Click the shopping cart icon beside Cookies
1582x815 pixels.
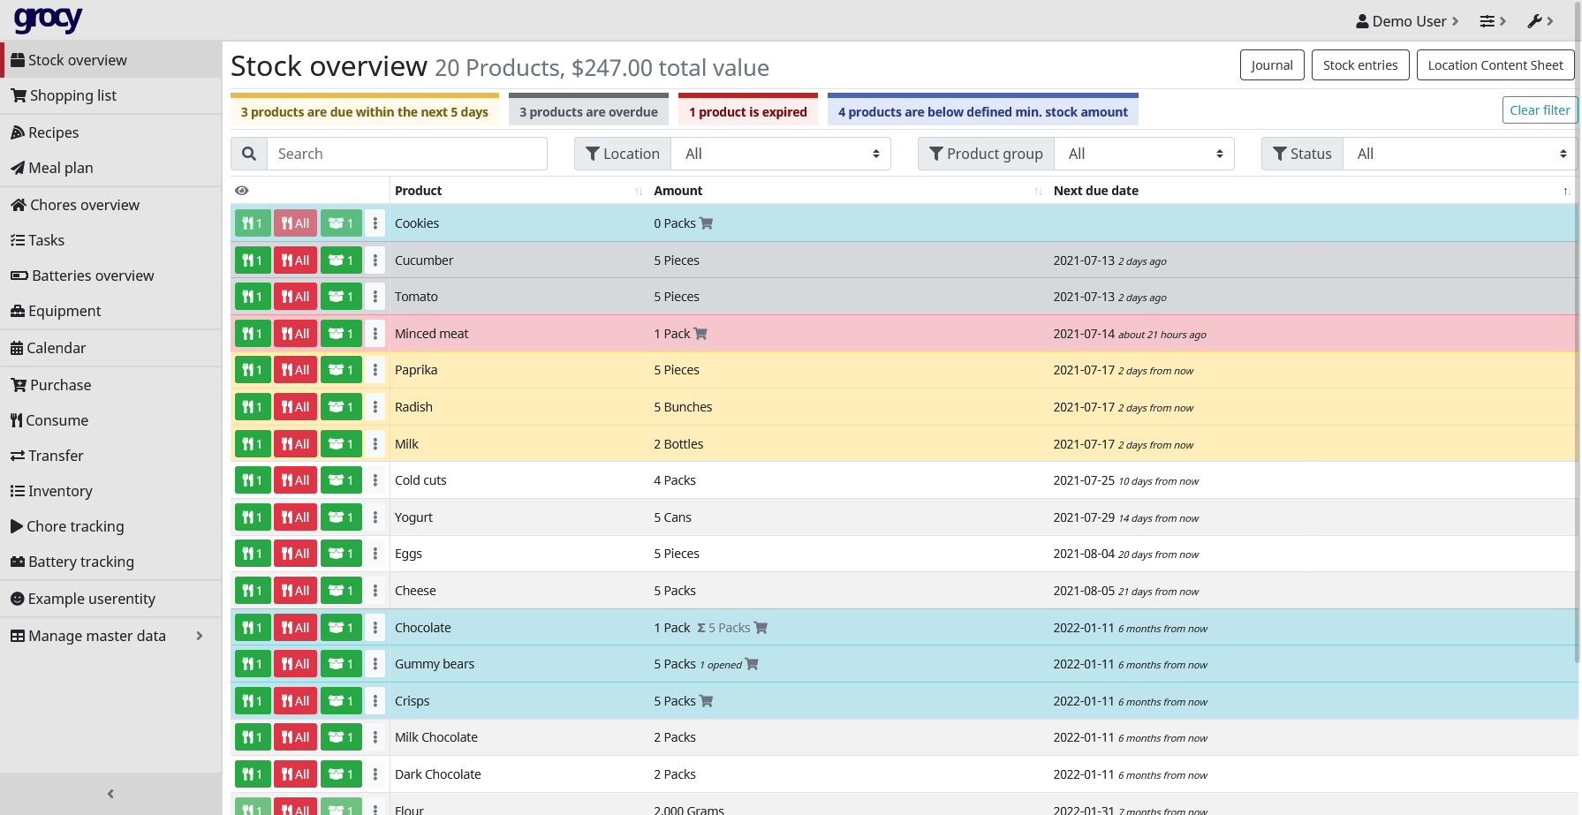tap(707, 224)
